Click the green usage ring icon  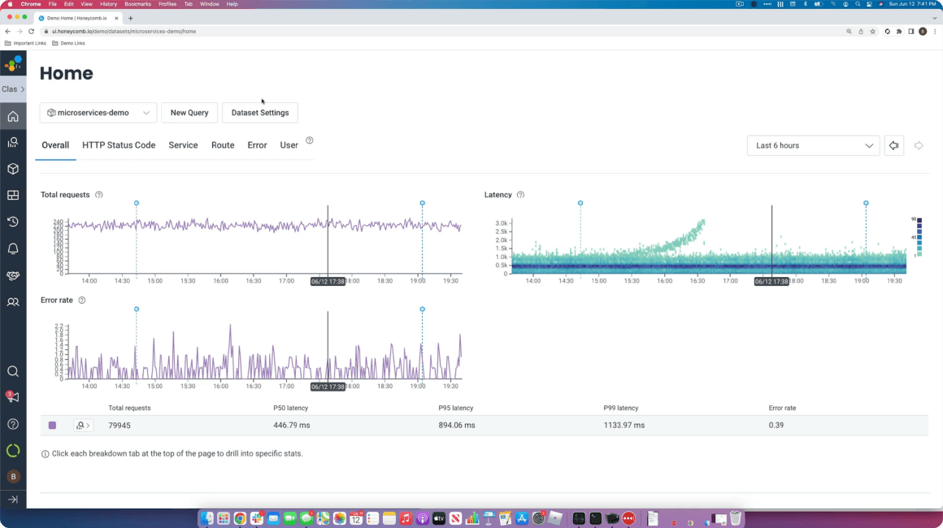coord(13,451)
